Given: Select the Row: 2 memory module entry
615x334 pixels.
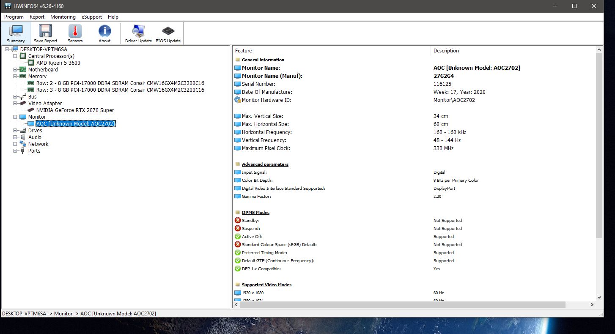Looking at the screenshot, I should pos(120,83).
